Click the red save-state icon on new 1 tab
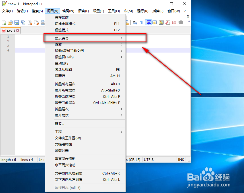Viewport: 244px width, 193px height. point(4,30)
